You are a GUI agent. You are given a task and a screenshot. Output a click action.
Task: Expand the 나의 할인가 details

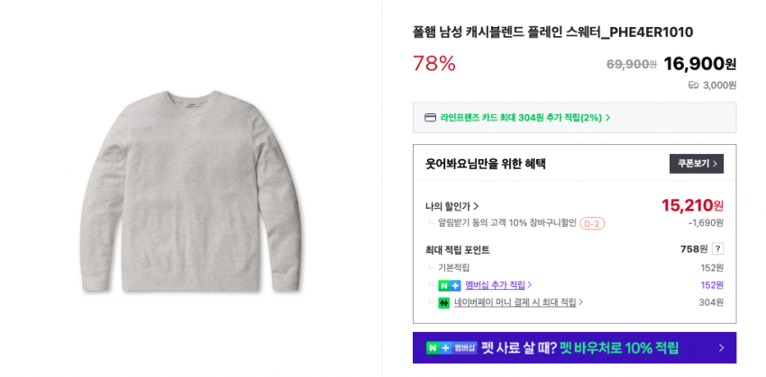452,206
